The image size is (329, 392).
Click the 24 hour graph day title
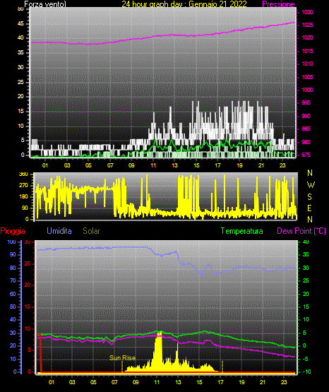tap(184, 4)
